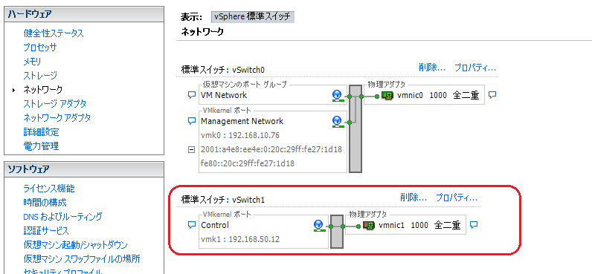Click the info bubble icon next to vmnic0
Screen dimensions: 592x274
pos(492,95)
